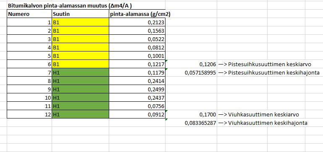Screen dimensions: 323x152
Task: Click the deviation cell 0,083365287
Action: [191, 123]
